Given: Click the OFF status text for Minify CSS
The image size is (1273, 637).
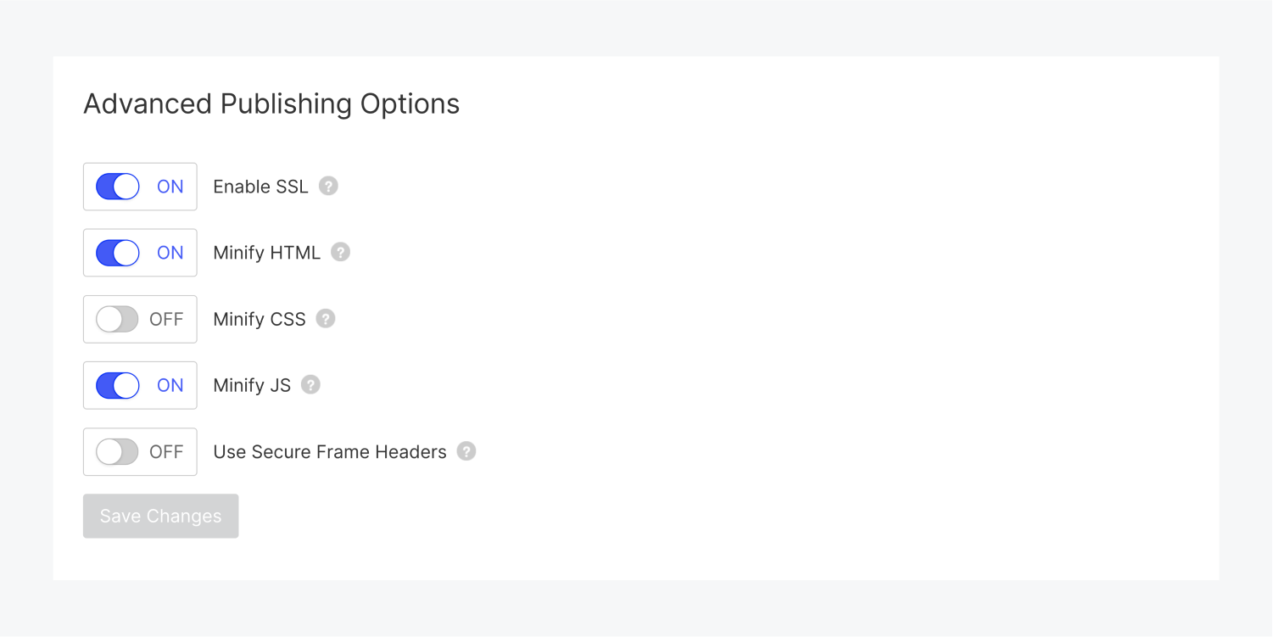Looking at the screenshot, I should (x=166, y=319).
